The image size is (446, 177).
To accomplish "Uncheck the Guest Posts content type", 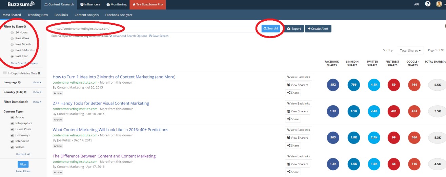I will [x=12, y=129].
